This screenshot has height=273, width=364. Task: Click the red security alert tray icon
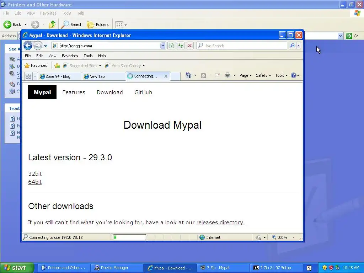pos(331,268)
